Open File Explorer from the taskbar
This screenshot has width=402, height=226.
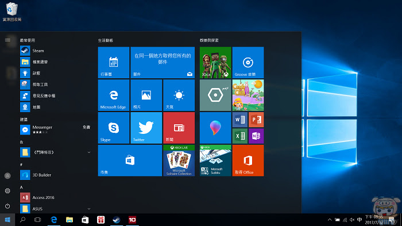point(69,220)
